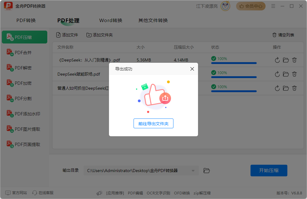Click 前往导出文件夹 button
This screenshot has width=307, height=199.
coord(153,123)
